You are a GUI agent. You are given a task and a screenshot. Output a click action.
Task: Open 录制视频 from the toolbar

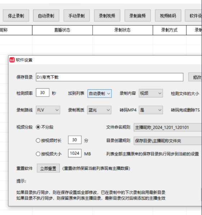coord(107,15)
